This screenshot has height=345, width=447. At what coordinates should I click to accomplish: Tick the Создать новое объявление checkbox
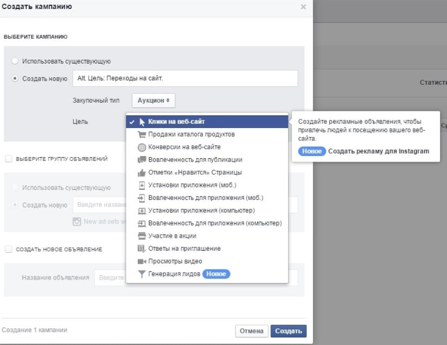[9, 249]
